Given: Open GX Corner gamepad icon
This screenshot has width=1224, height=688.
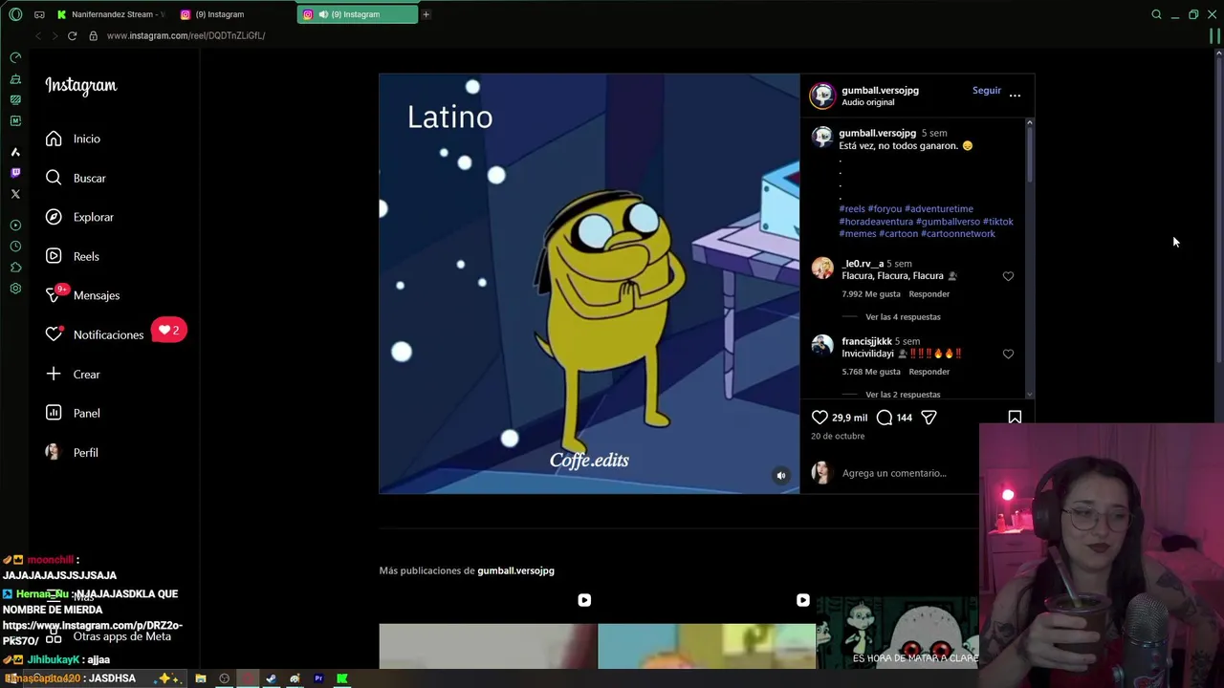Looking at the screenshot, I should click(39, 14).
